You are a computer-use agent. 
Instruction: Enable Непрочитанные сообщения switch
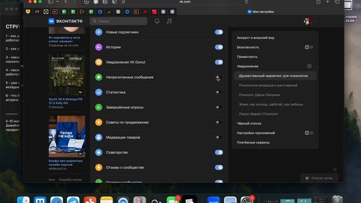tap(219, 77)
